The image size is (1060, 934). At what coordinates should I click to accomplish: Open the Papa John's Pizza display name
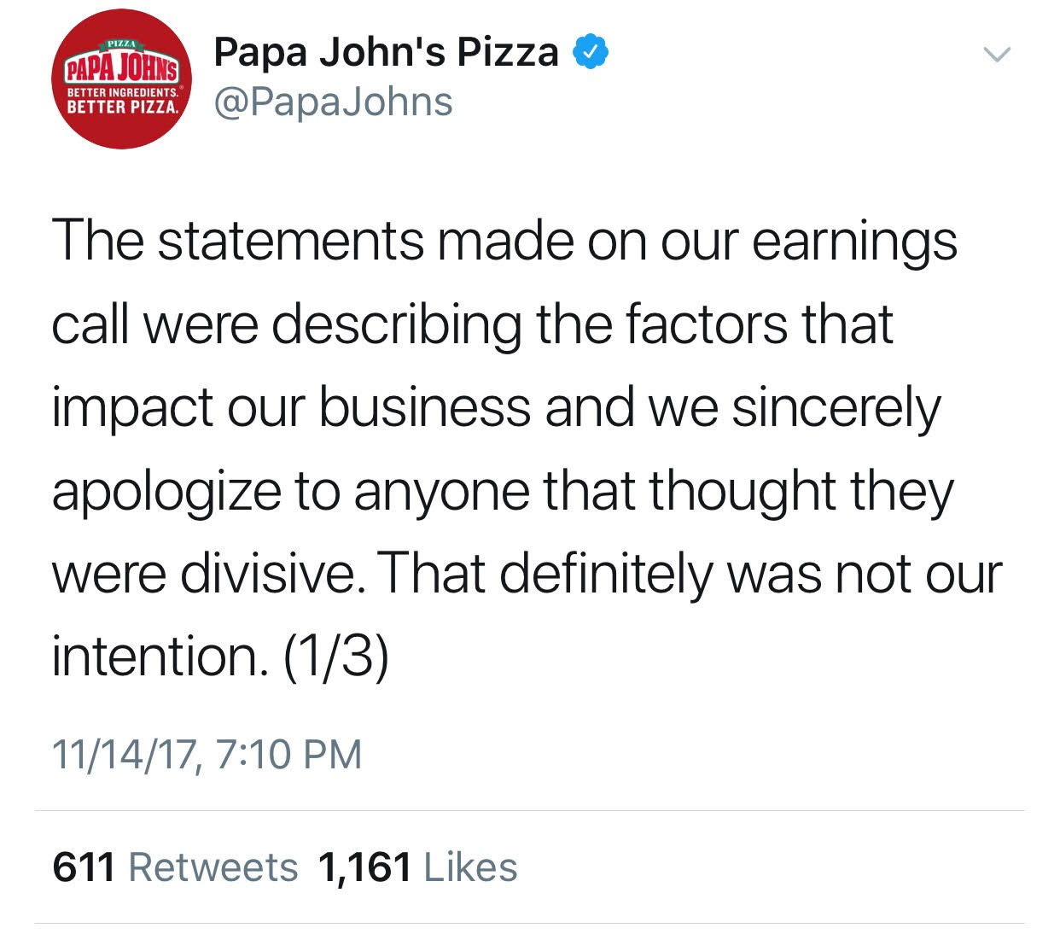click(386, 52)
